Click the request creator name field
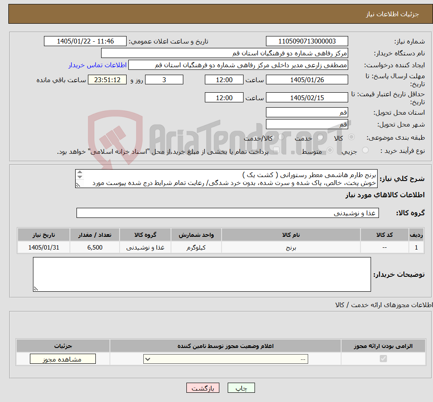433x402 pixels. (x=238, y=65)
